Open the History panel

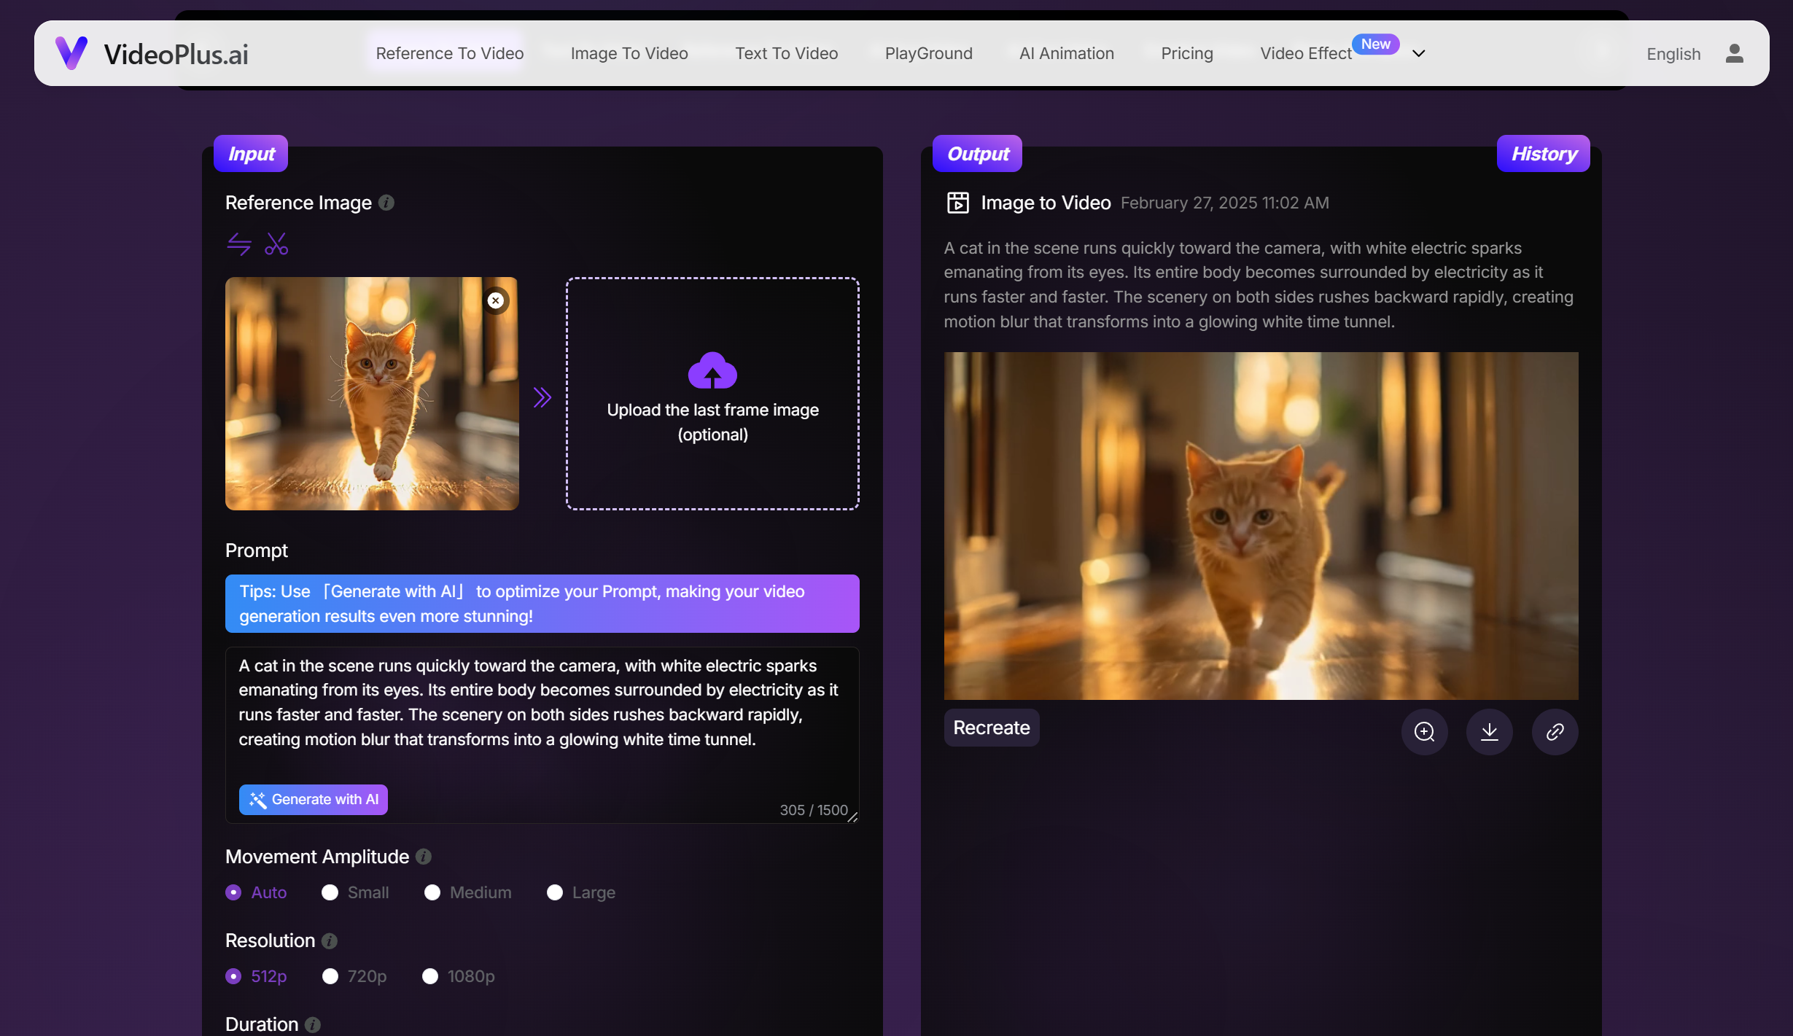click(1543, 154)
